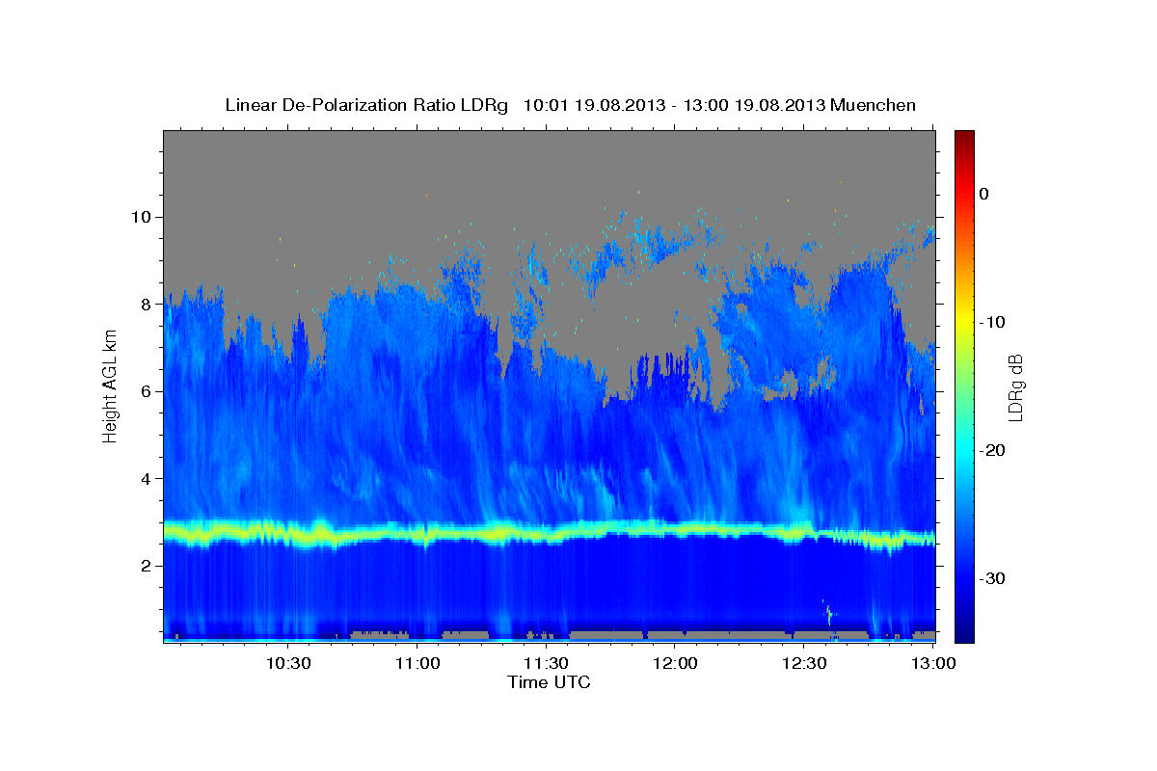Click the colorbar tick label '0'

click(x=984, y=194)
